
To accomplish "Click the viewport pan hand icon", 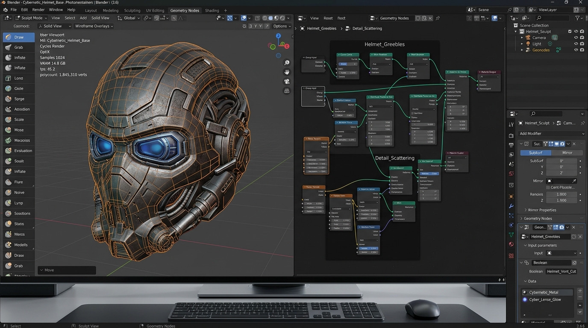I will [287, 72].
